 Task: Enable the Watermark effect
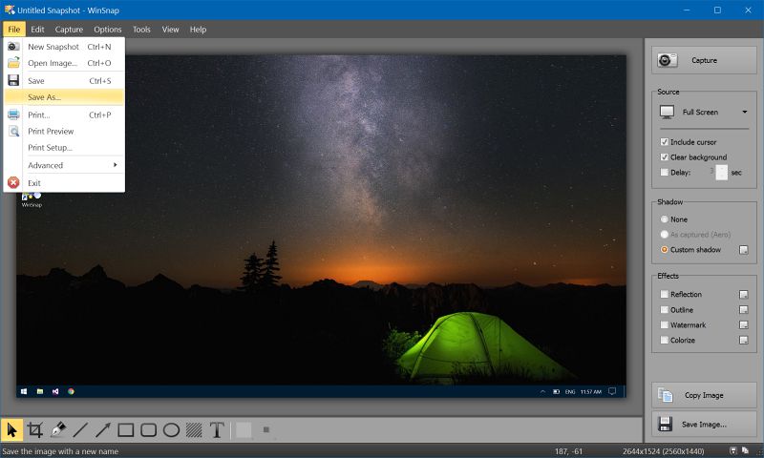(x=665, y=325)
